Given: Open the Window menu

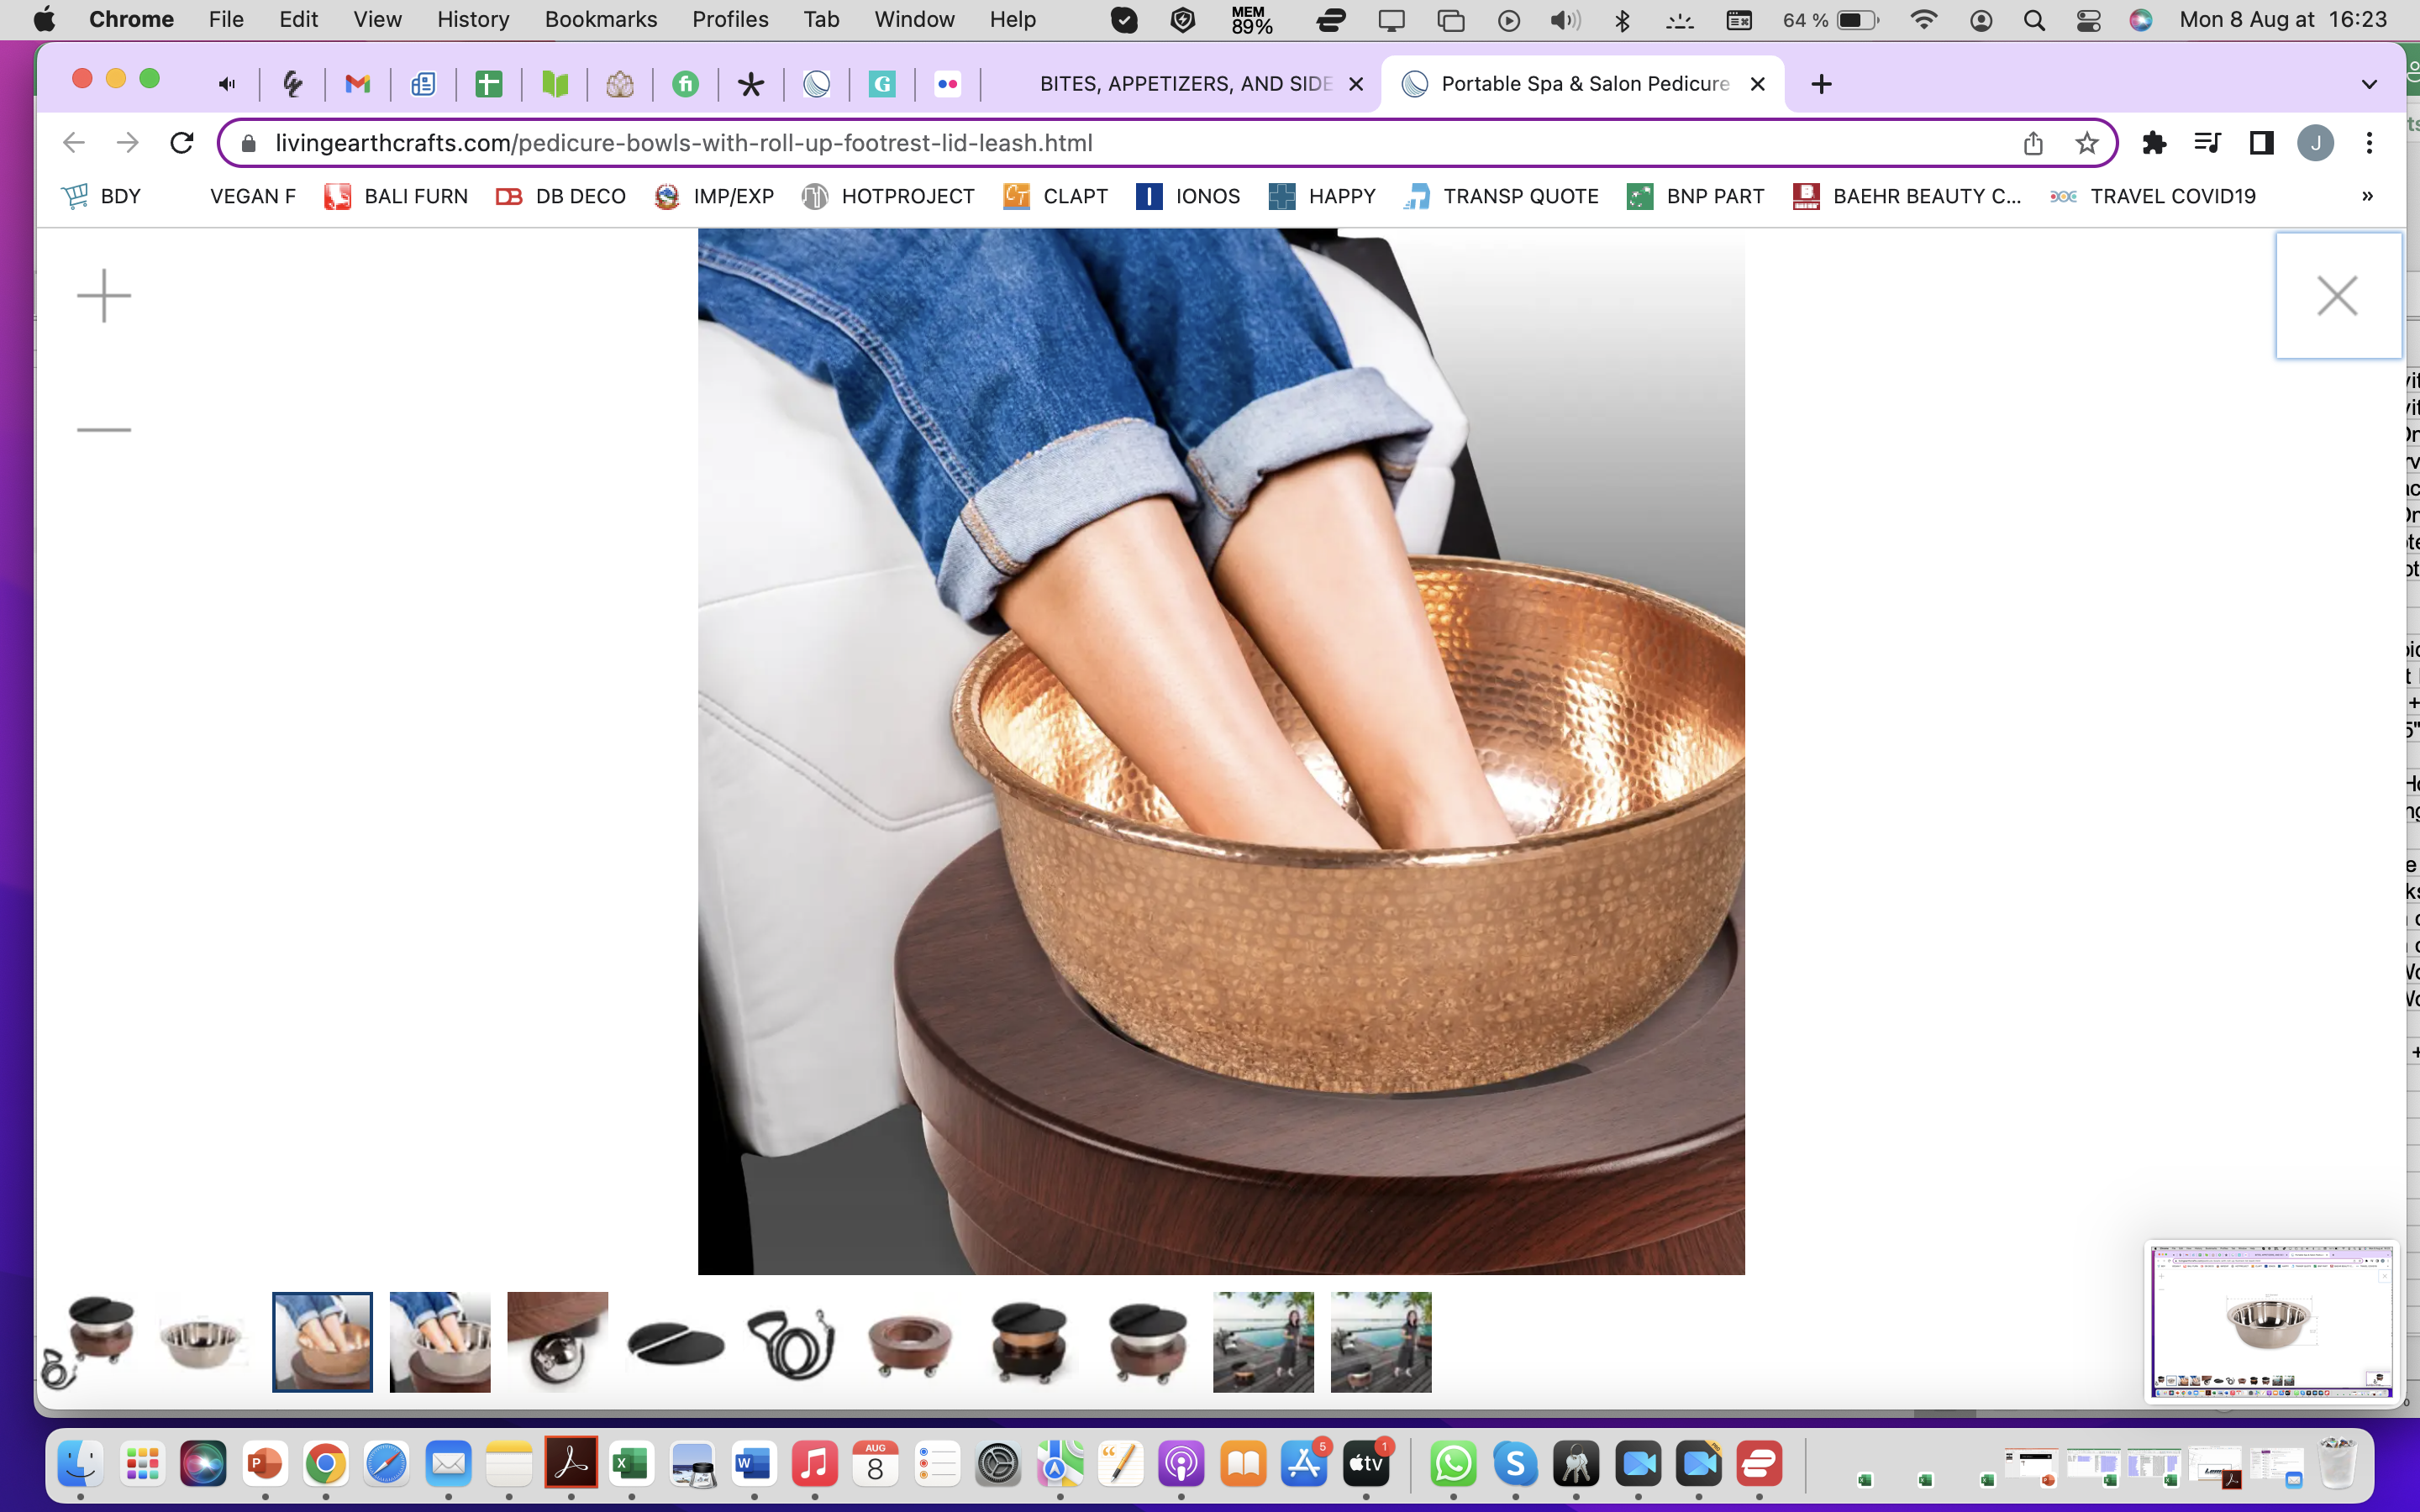Looking at the screenshot, I should pos(914,20).
